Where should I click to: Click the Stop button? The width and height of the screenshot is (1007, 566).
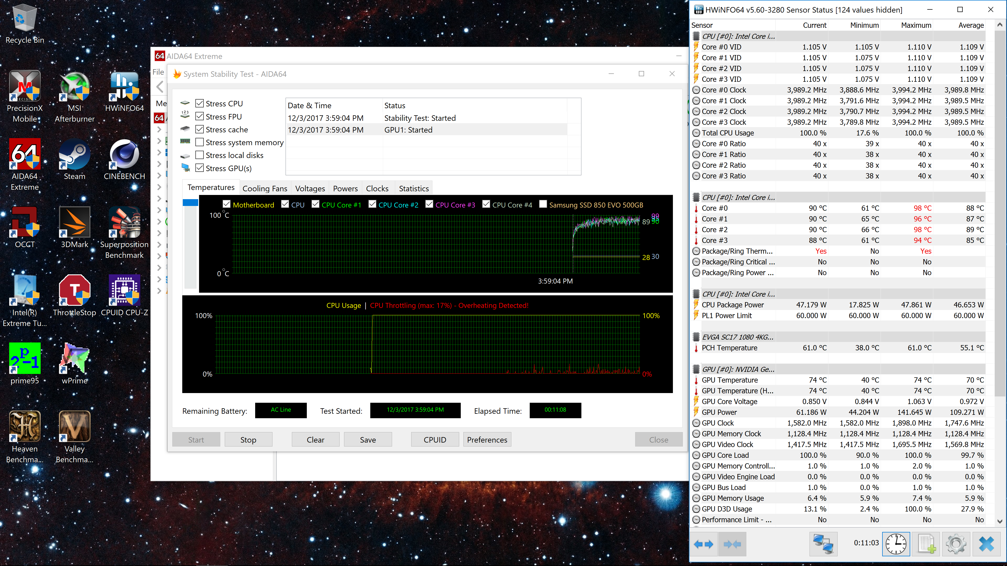(248, 439)
